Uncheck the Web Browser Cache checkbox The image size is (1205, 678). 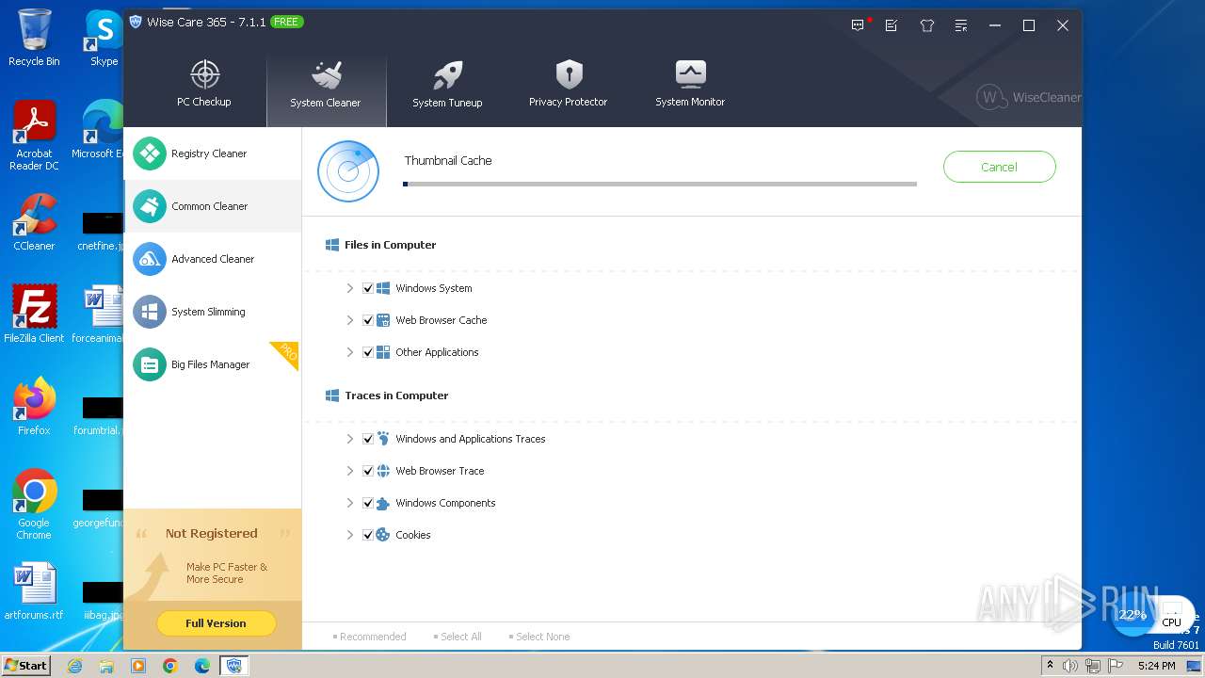click(368, 320)
